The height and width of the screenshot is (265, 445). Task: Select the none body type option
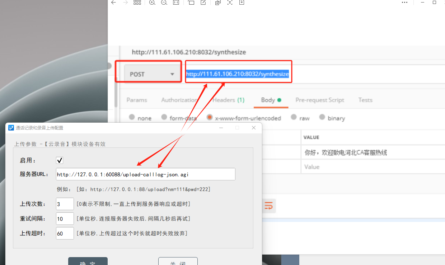click(132, 117)
